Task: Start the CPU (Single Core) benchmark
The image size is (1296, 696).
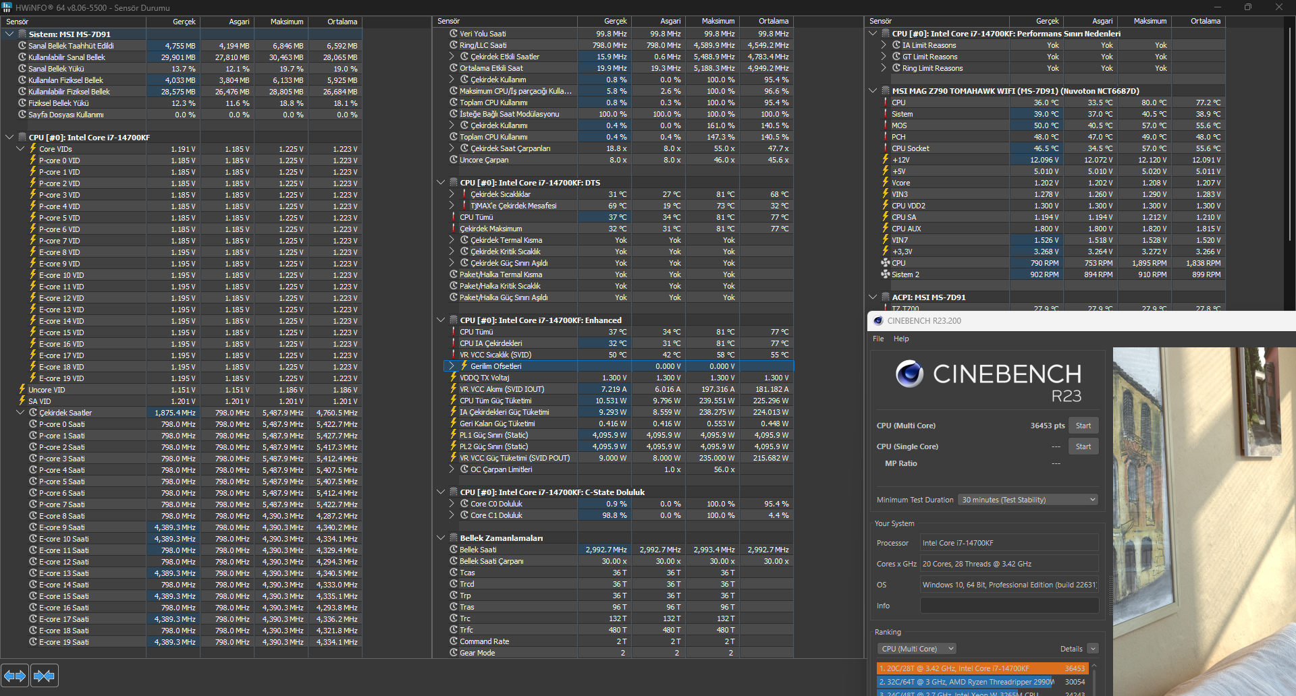Action: pyautogui.click(x=1083, y=446)
